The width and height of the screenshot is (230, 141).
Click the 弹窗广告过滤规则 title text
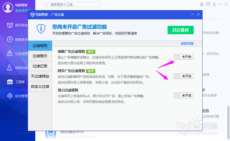pos(71,52)
